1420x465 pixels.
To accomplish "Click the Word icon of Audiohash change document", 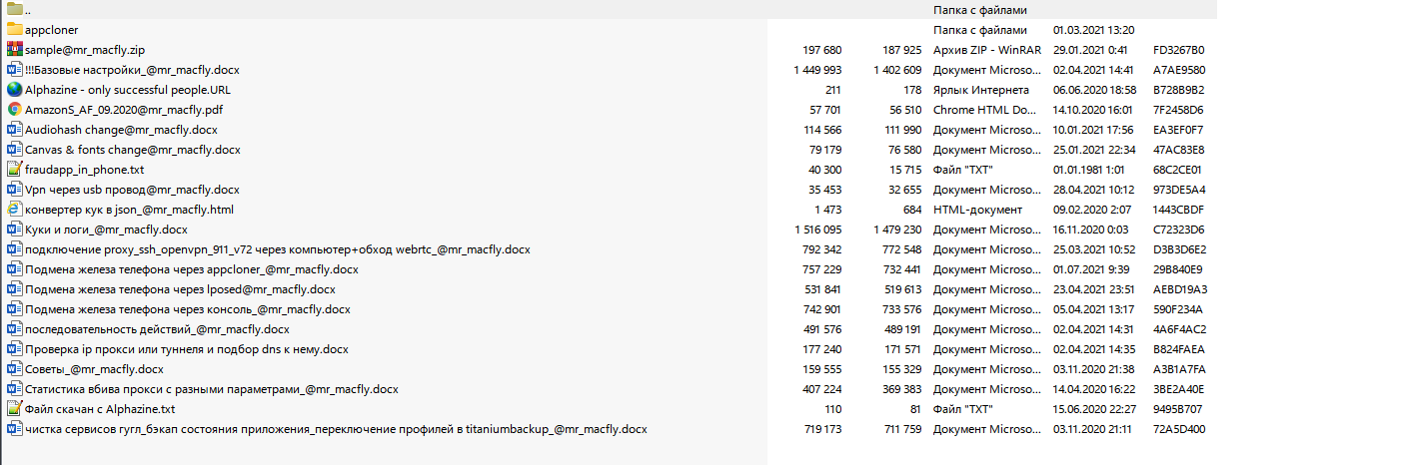I will click(14, 130).
